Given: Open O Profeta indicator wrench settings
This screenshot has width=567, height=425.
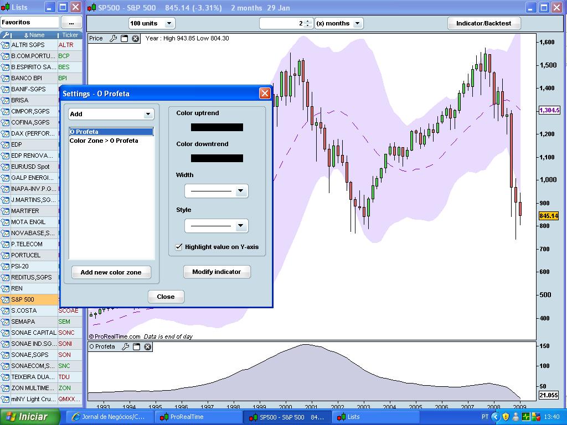Looking at the screenshot, I should point(126,347).
